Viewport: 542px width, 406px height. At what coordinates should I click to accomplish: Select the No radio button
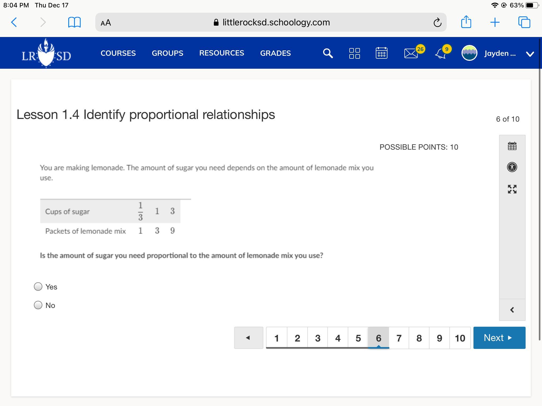tap(38, 305)
